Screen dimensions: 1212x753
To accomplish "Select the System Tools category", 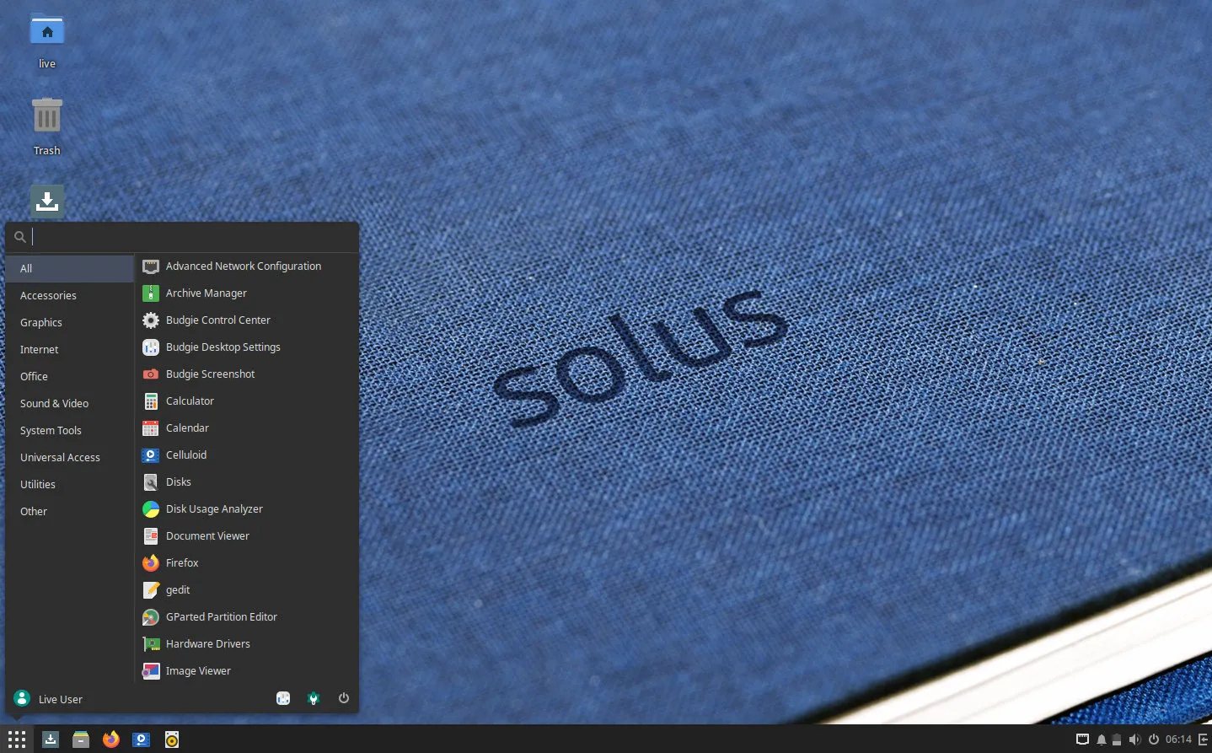I will 70,430.
